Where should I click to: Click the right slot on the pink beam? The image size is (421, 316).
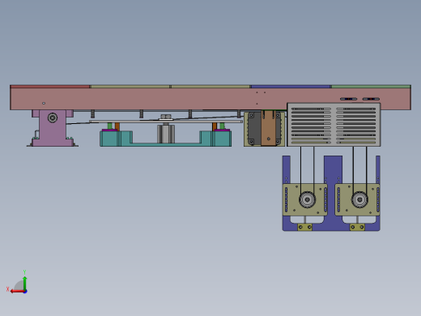click(x=371, y=99)
